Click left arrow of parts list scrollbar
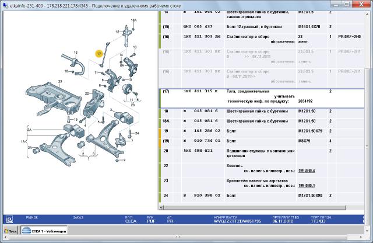This screenshot has width=373, height=243. click(161, 207)
